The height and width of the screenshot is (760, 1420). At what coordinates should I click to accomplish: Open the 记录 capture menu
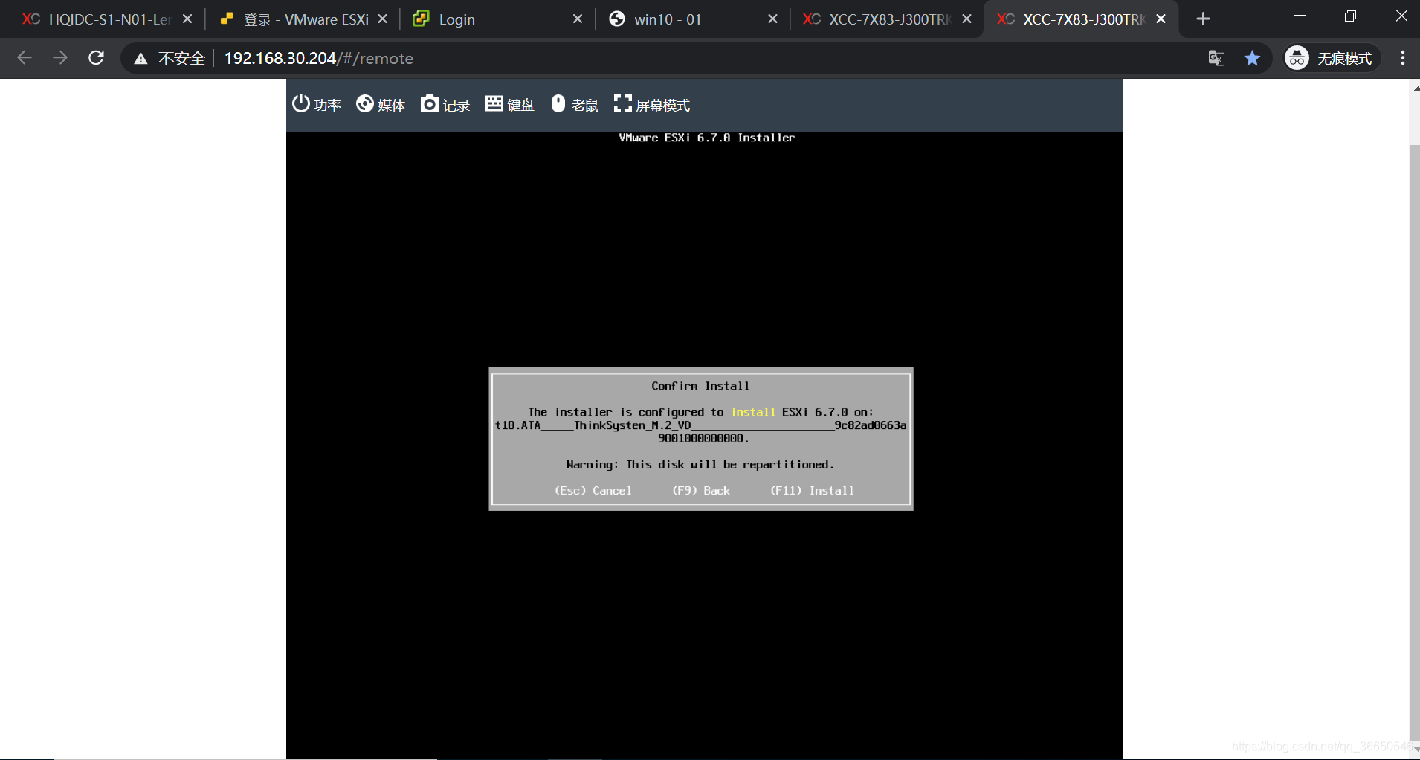point(445,105)
